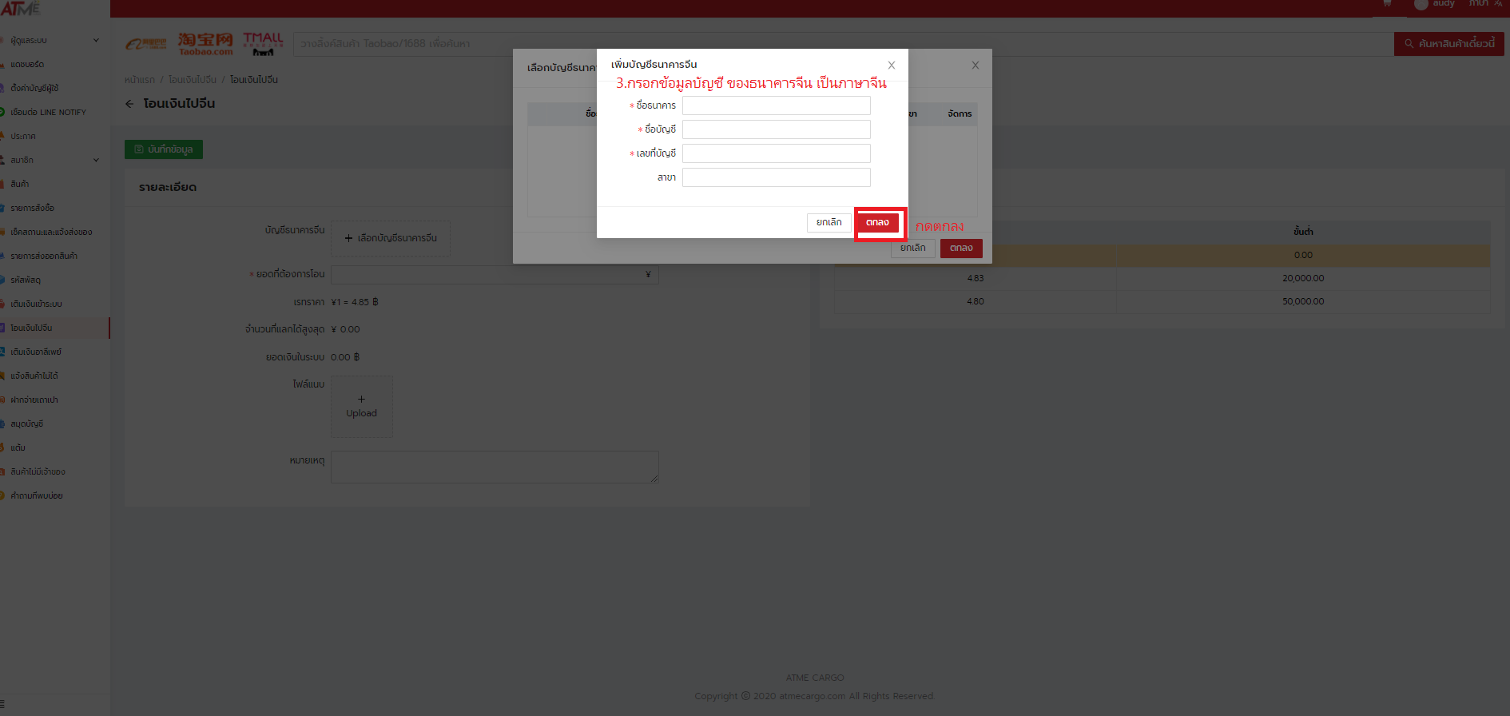Click the สาขา input field
The height and width of the screenshot is (716, 1510).
pos(776,177)
